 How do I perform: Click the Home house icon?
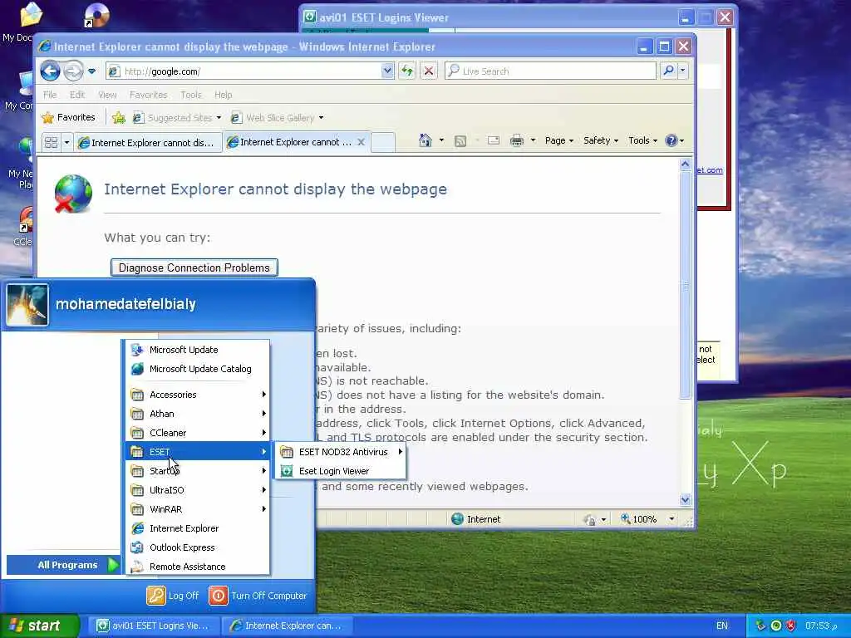pyautogui.click(x=425, y=140)
